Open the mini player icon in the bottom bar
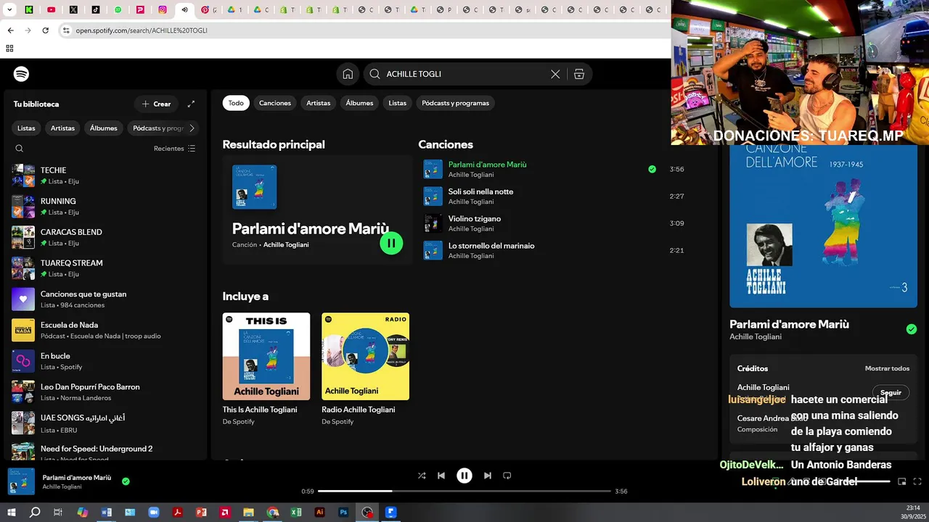The height and width of the screenshot is (522, 929). 902,481
